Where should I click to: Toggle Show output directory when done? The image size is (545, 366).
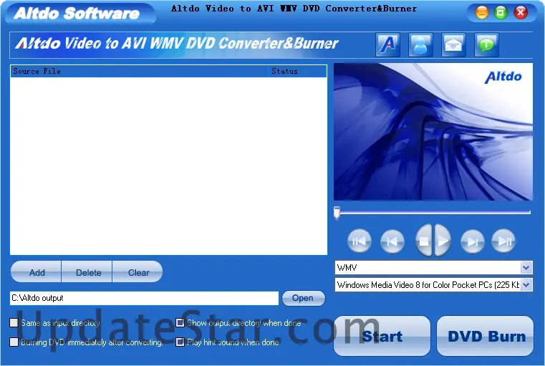click(x=180, y=323)
